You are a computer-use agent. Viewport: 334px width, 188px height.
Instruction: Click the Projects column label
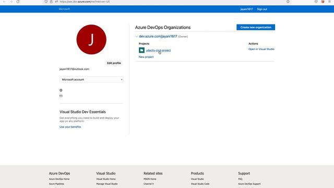(144, 43)
